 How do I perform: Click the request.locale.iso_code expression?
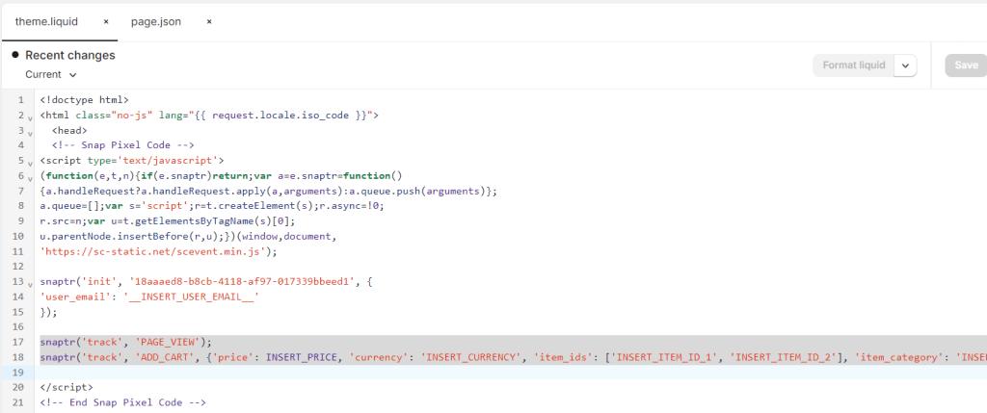tap(280, 115)
